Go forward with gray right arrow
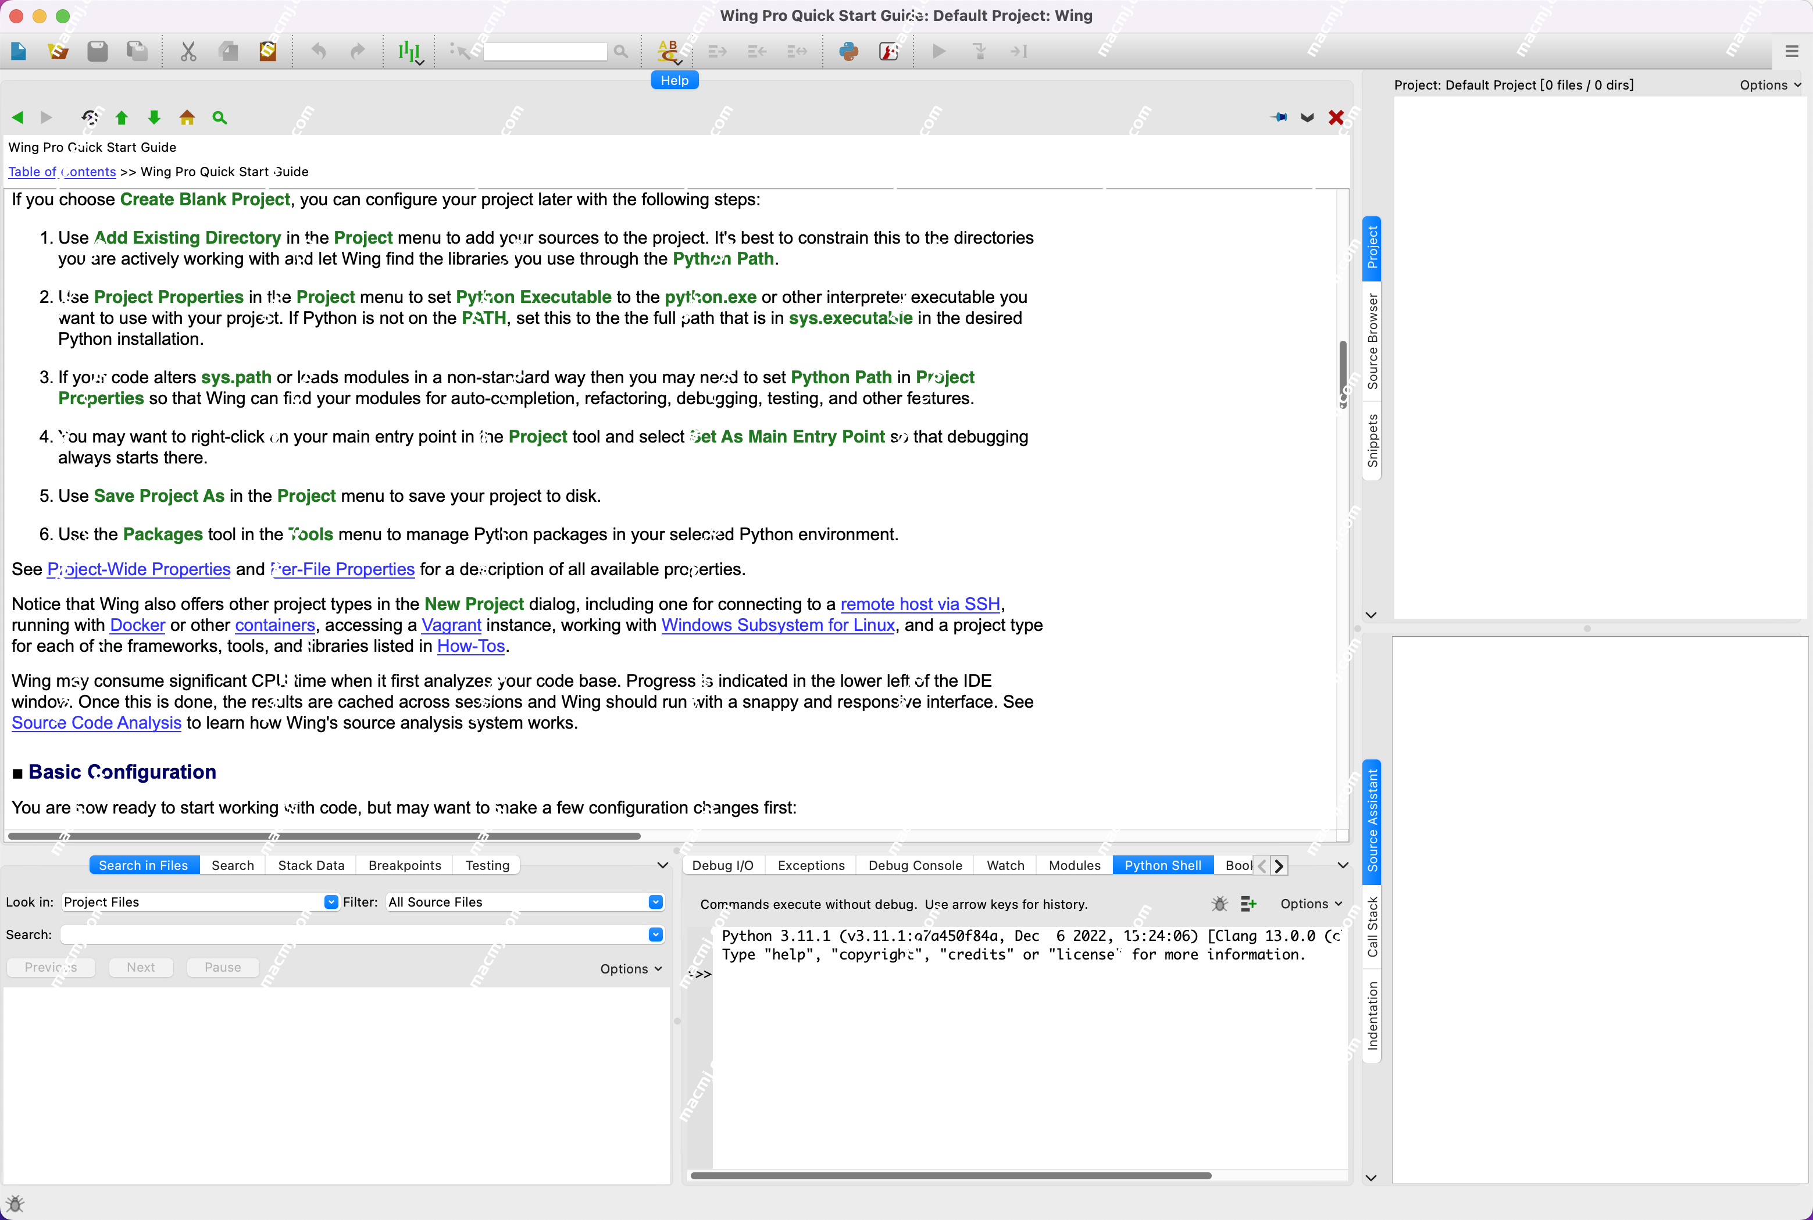 (46, 117)
